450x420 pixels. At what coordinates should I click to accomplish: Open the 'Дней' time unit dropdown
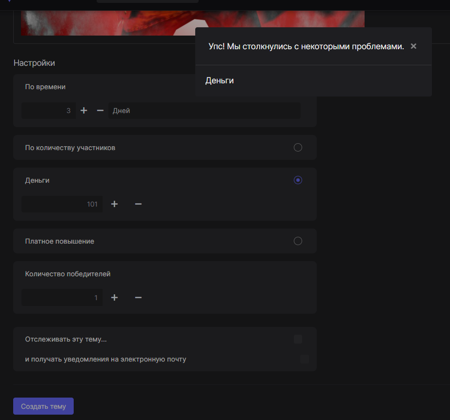coord(204,111)
